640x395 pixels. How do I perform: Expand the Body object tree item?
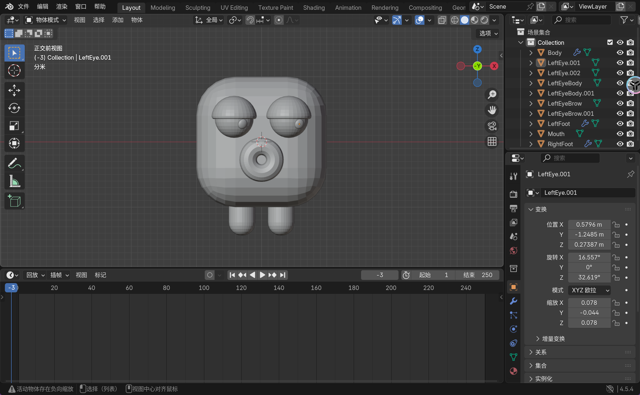click(x=531, y=53)
